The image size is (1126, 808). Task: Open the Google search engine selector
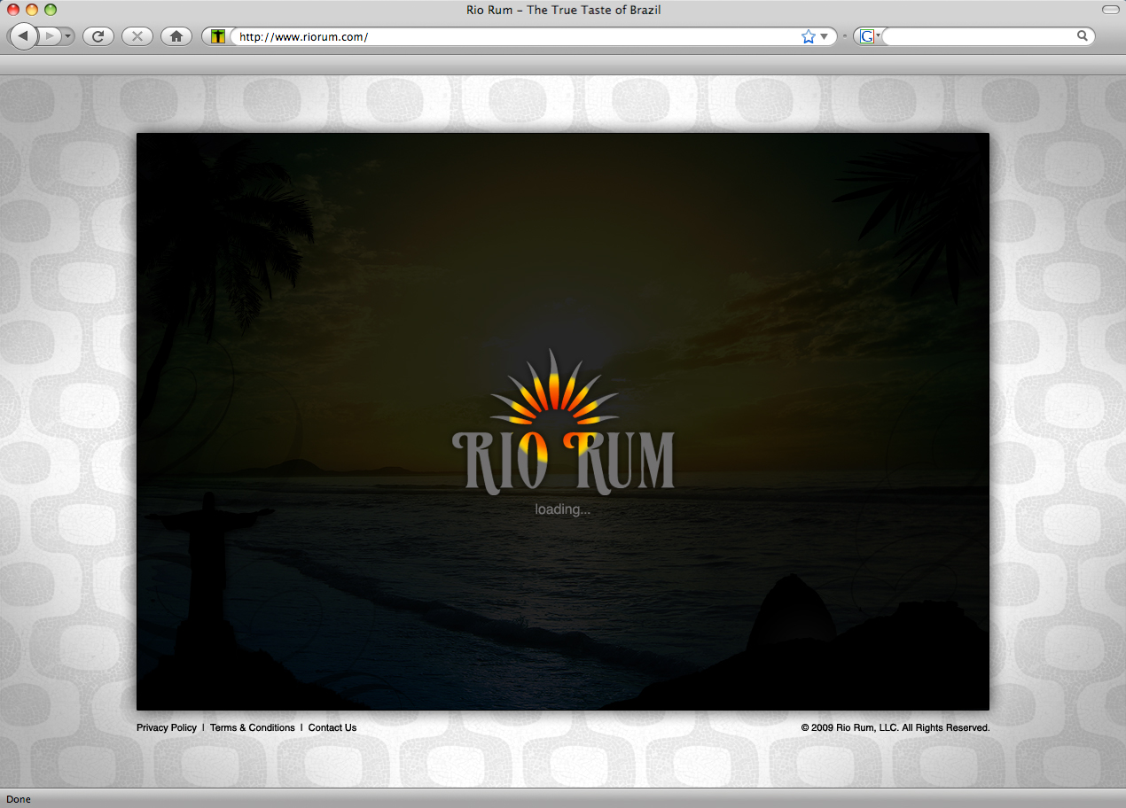(869, 36)
